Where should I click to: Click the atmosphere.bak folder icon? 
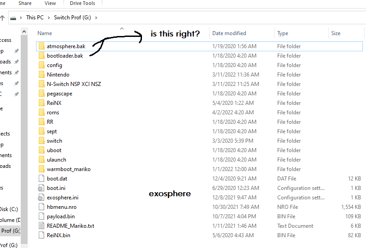click(41, 46)
